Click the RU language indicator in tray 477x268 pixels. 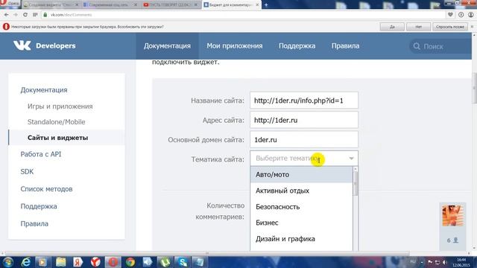[413, 261]
